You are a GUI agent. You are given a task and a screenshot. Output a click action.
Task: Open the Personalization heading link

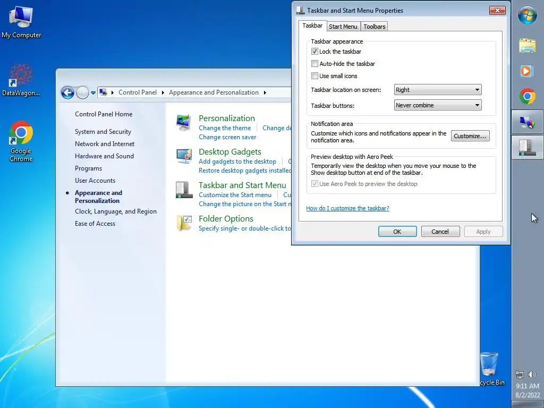226,118
